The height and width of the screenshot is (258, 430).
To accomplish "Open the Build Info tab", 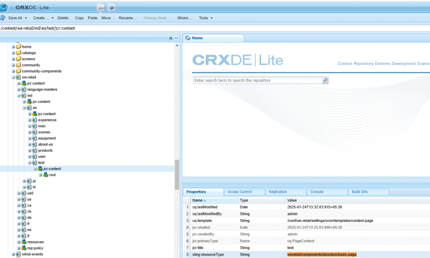I will (x=369, y=192).
